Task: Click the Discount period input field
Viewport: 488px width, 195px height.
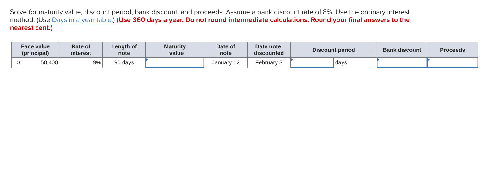Action: [x=312, y=62]
